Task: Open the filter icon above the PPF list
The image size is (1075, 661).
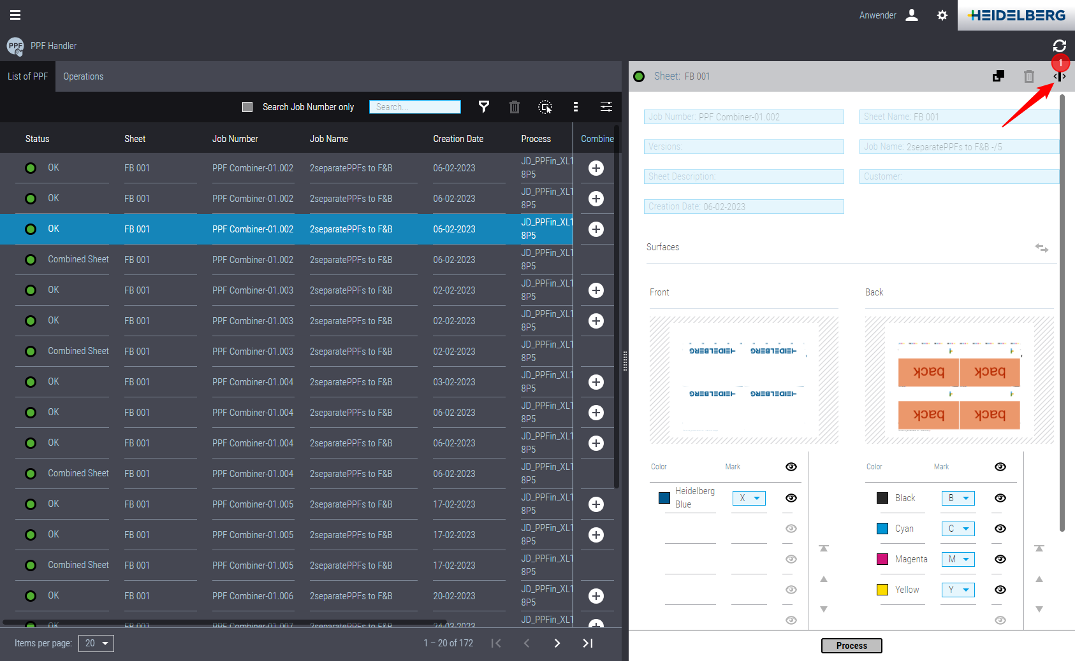Action: click(484, 107)
